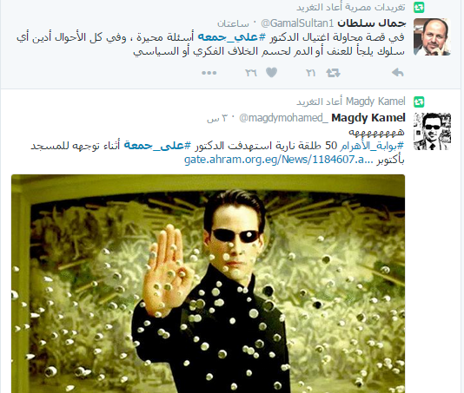Click the green retweet badge beside Magdy Kamel
Screen dimensions: 464x393
pos(419,102)
